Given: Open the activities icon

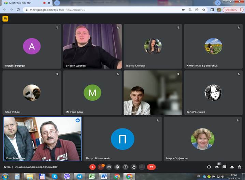Looking at the screenshot, I should click(232, 167).
